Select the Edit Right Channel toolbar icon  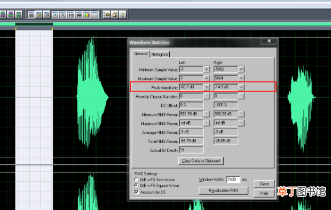click(11, 14)
